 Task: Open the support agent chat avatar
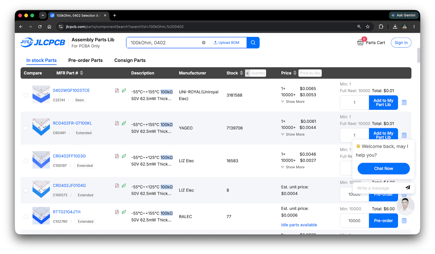click(x=405, y=206)
